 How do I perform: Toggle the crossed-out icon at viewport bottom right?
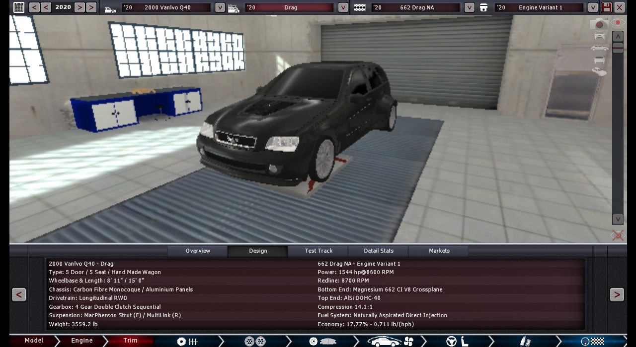618,235
